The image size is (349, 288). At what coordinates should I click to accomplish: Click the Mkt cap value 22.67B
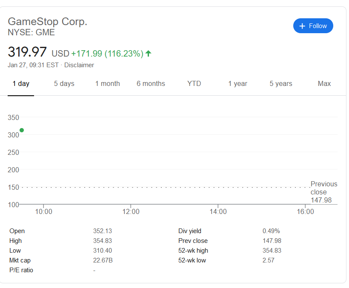click(103, 260)
